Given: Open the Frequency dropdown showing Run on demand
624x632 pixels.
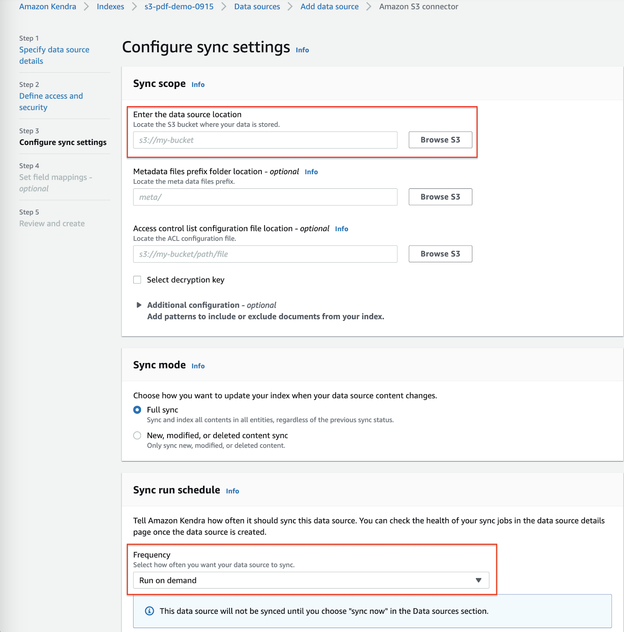Looking at the screenshot, I should (311, 580).
